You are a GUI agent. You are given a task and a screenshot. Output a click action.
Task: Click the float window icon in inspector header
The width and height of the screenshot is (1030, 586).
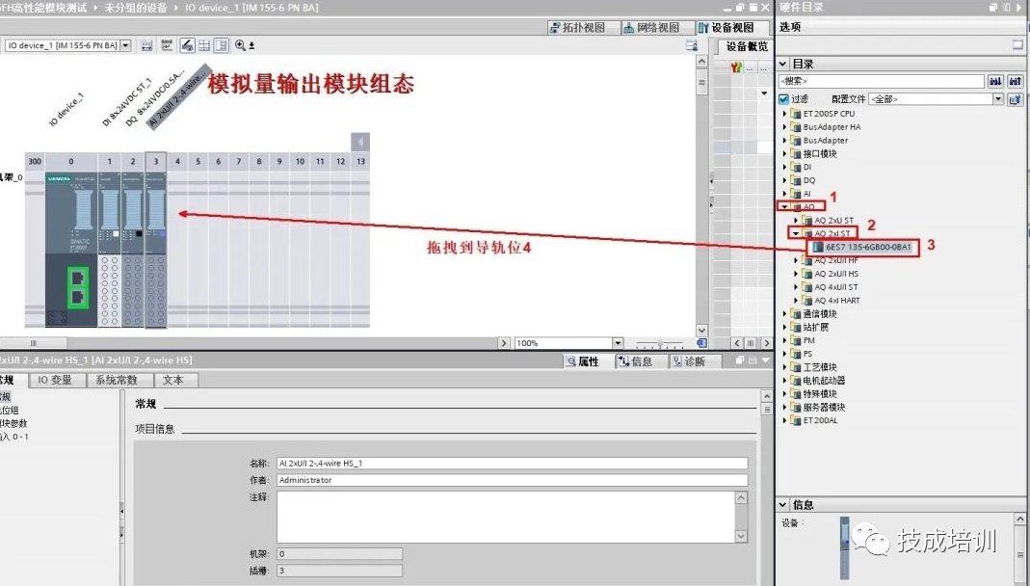[x=740, y=360]
